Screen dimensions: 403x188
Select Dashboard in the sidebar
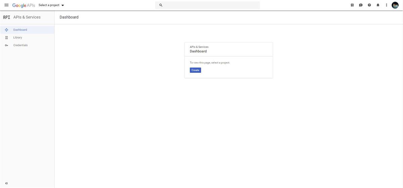click(x=20, y=30)
